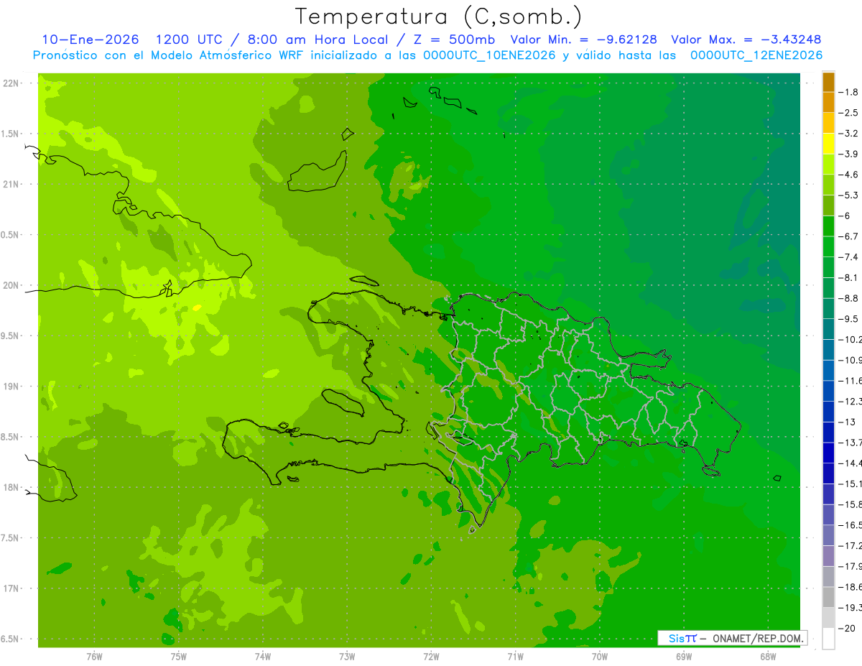The image size is (862, 666).
Task: Click the '-14.4' colorbar value
Action: click(851, 463)
